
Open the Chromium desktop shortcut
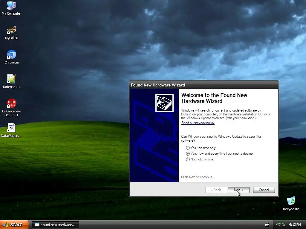[12, 57]
